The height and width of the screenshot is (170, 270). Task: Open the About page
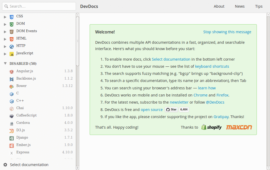[219, 6]
